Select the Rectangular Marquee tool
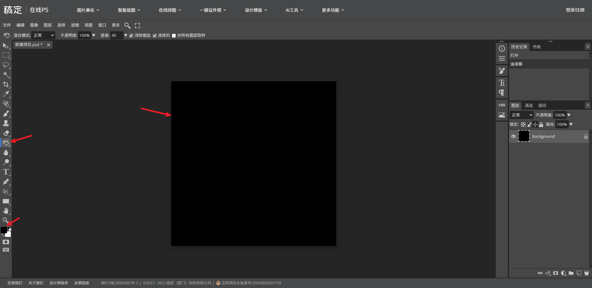The width and height of the screenshot is (592, 288). pyautogui.click(x=6, y=55)
